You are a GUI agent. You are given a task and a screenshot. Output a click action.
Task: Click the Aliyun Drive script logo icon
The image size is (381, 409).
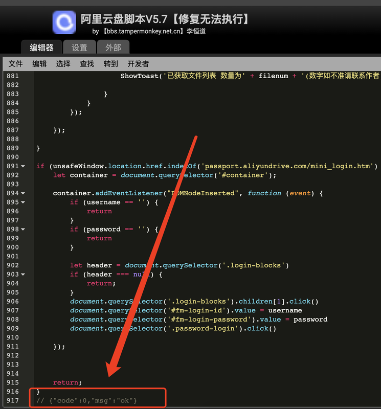(64, 22)
